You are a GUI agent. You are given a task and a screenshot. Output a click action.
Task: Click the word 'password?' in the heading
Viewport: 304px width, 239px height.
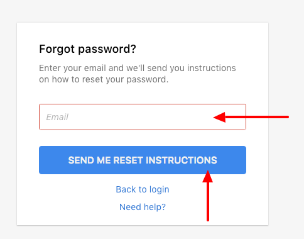coord(107,50)
